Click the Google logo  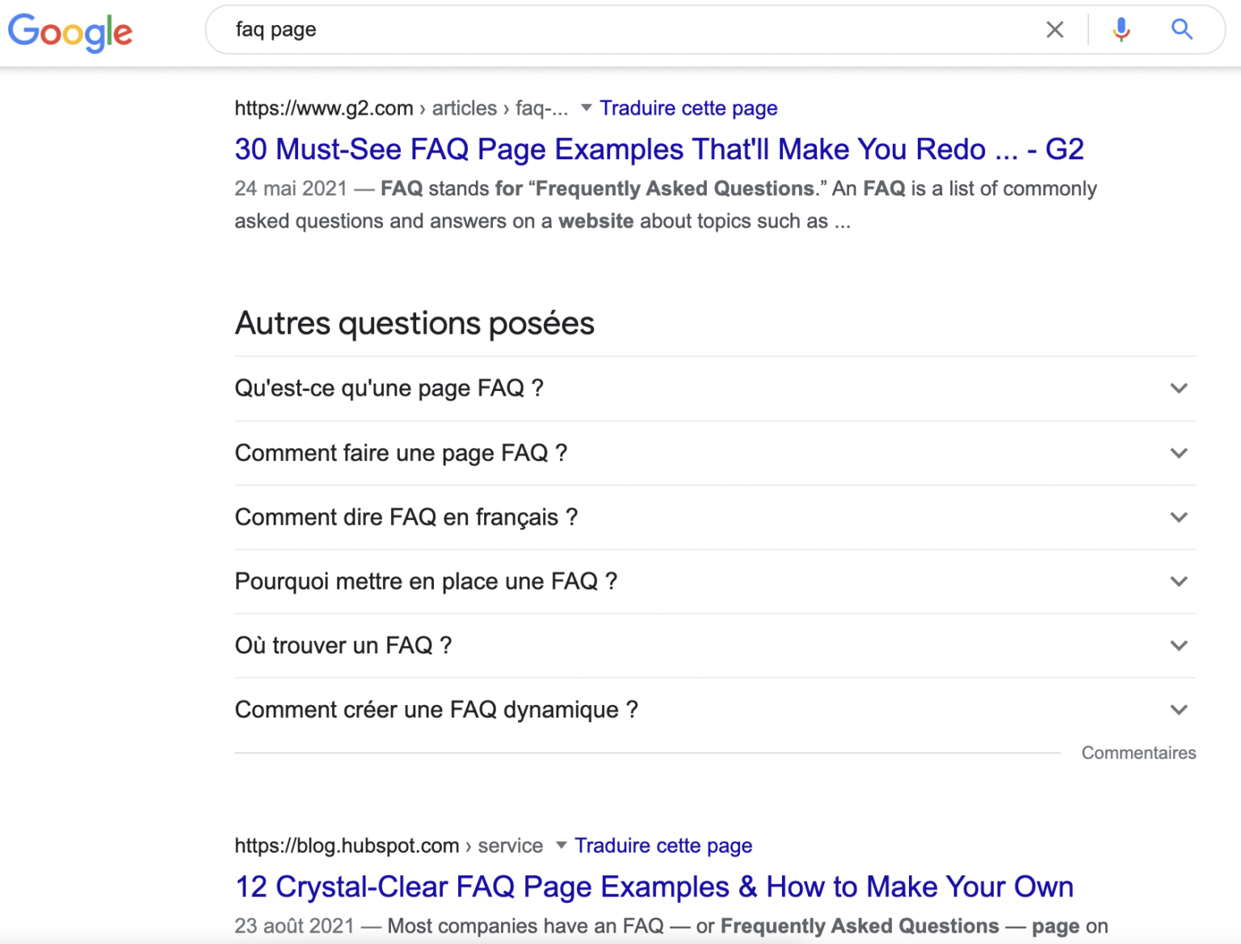70,32
